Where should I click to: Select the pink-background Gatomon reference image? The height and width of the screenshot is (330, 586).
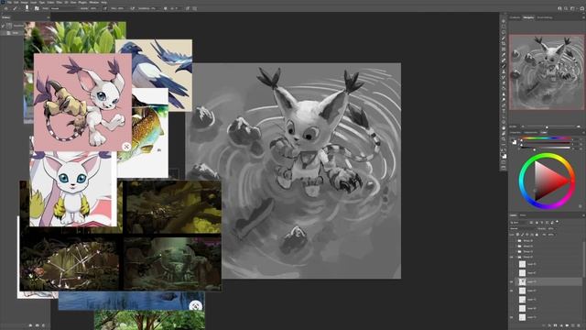(x=82, y=102)
